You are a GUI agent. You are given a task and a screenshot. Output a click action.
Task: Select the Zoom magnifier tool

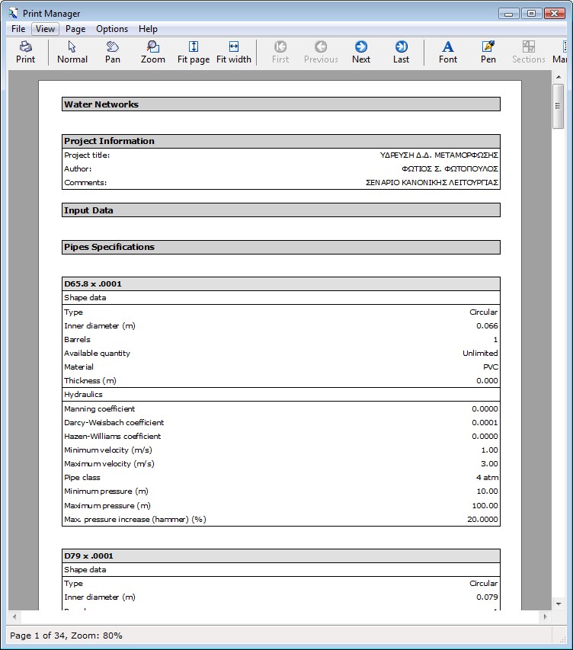click(153, 52)
